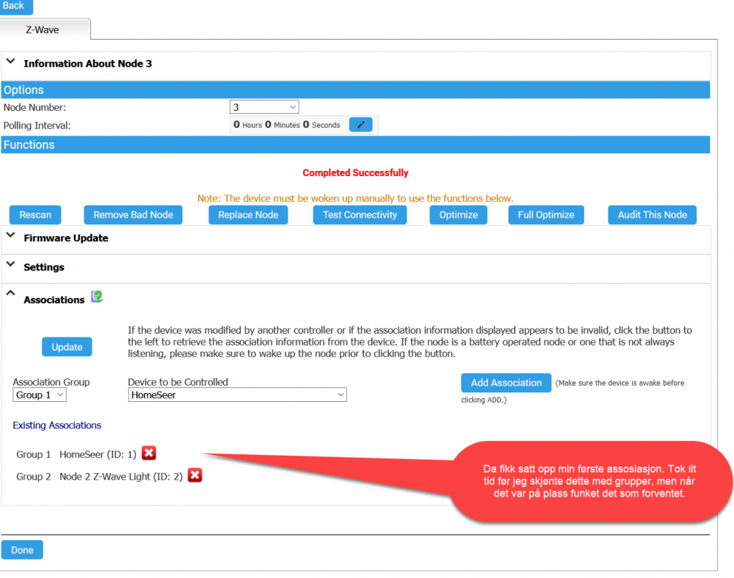The image size is (734, 578).
Task: Collapse the Associations section
Action: click(11, 294)
